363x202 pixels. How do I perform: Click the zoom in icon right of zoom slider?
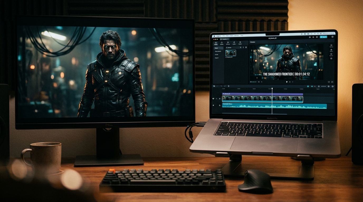click(329, 86)
